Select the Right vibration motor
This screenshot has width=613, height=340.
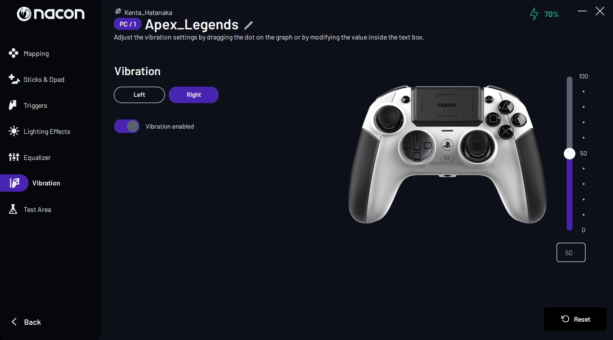(x=193, y=95)
